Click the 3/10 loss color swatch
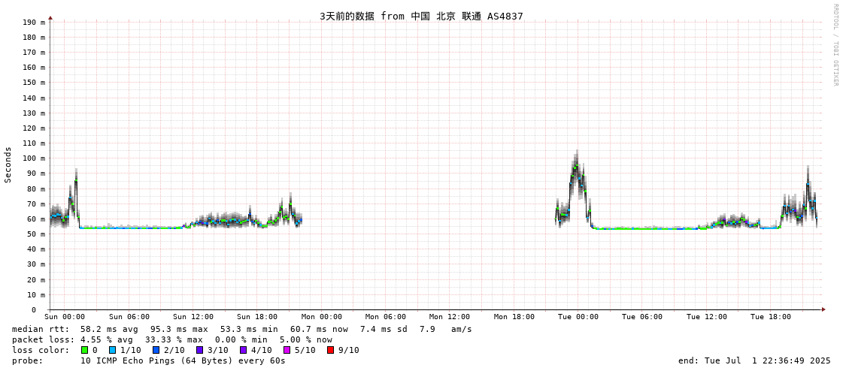This screenshot has width=843, height=371. 199,350
